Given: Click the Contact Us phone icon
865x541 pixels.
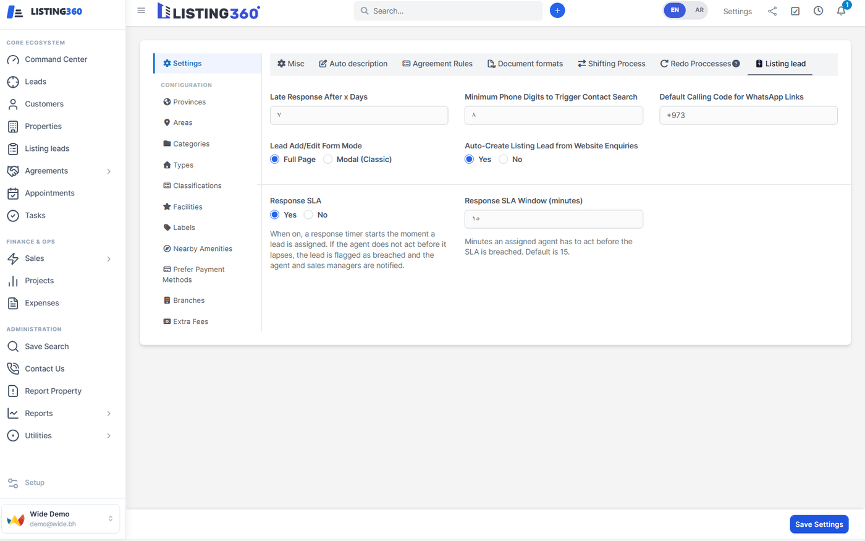Looking at the screenshot, I should point(13,369).
